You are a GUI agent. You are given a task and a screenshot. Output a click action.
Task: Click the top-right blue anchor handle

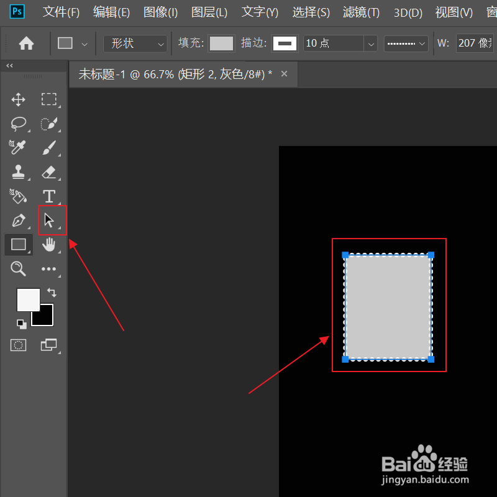[x=431, y=255]
